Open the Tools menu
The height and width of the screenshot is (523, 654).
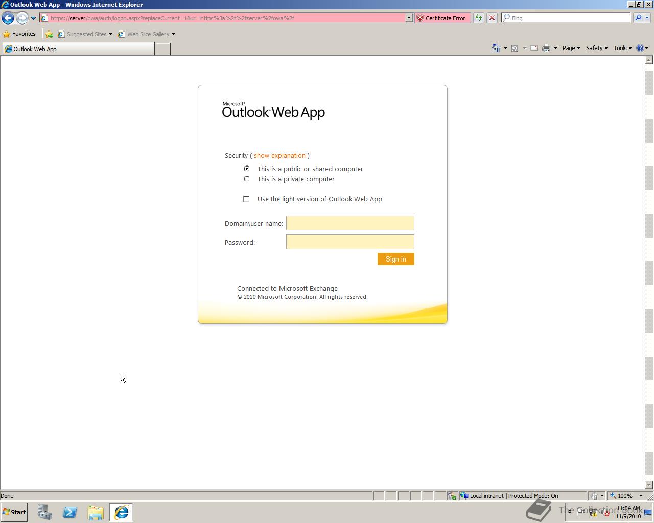[x=622, y=48]
